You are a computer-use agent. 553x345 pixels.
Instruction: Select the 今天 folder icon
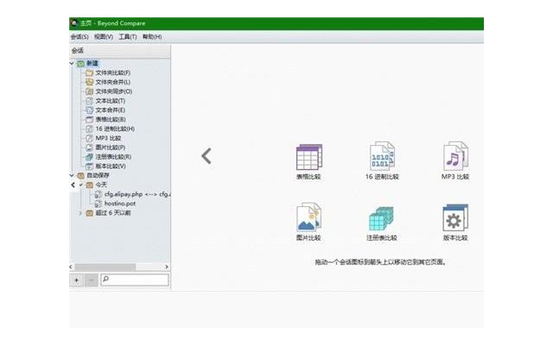pyautogui.click(x=90, y=185)
